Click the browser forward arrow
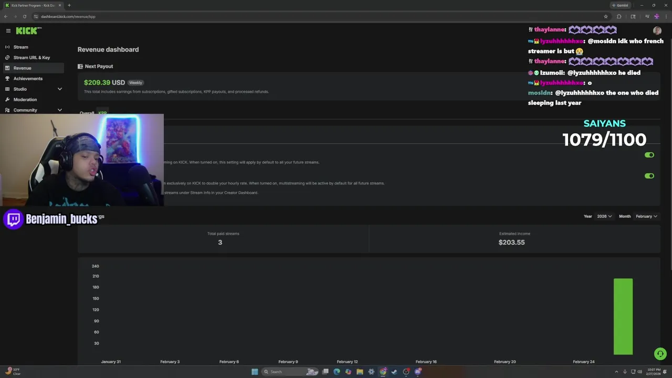The width and height of the screenshot is (672, 378). pyautogui.click(x=15, y=16)
